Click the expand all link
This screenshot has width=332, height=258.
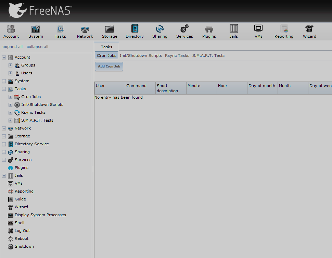[12, 47]
